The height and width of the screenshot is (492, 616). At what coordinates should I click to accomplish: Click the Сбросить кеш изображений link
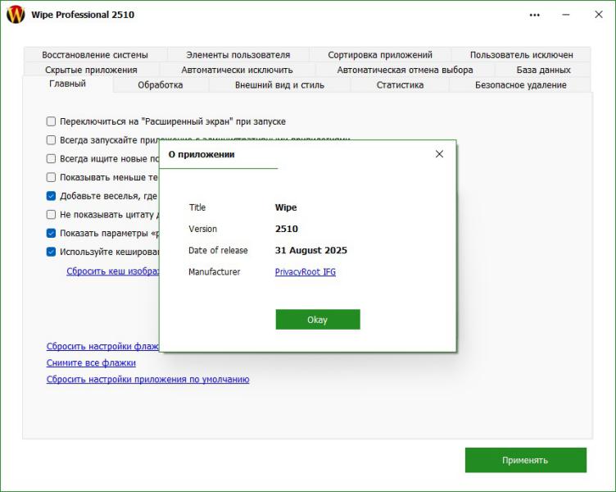coord(113,271)
